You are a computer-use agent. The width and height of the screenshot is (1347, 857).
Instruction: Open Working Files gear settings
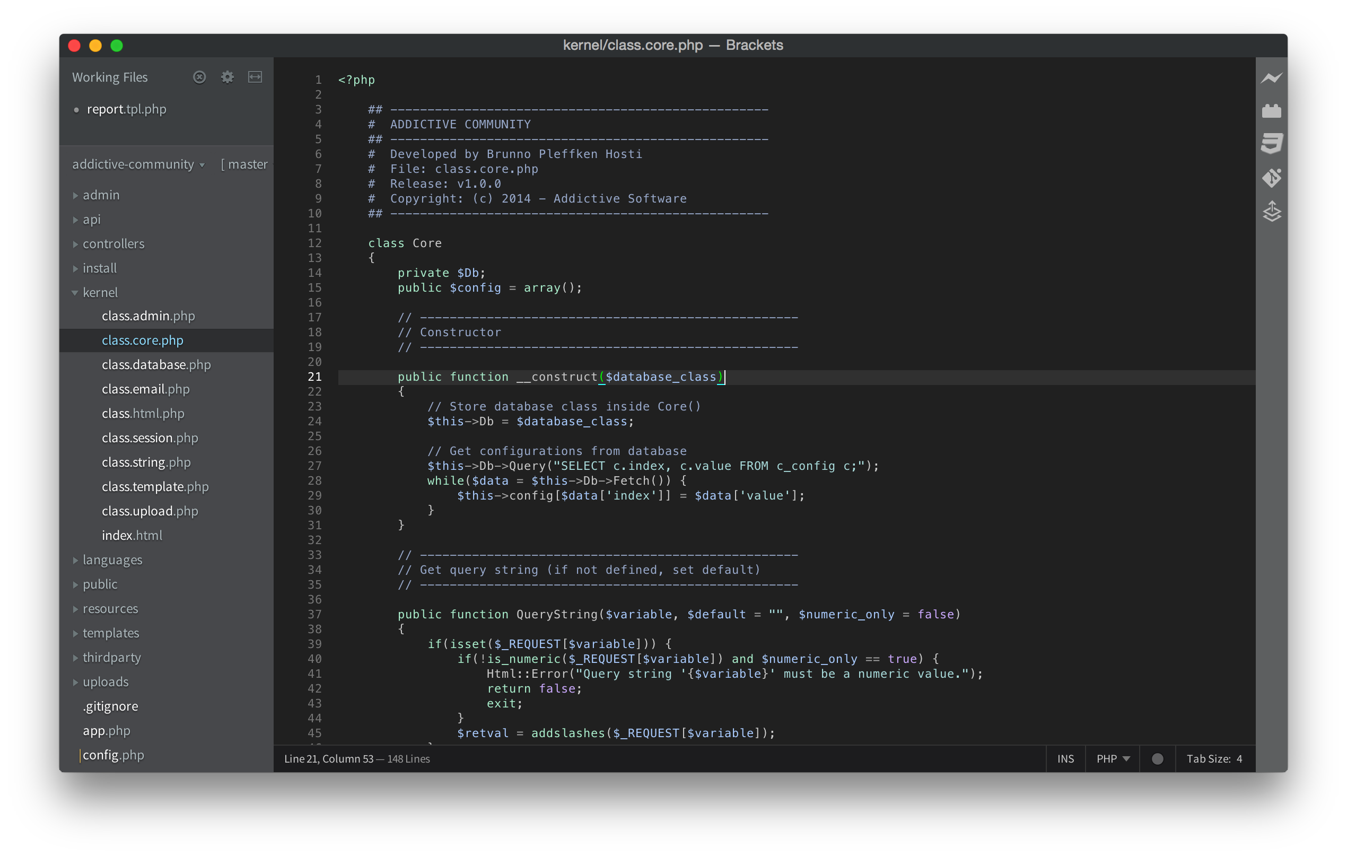tap(227, 77)
